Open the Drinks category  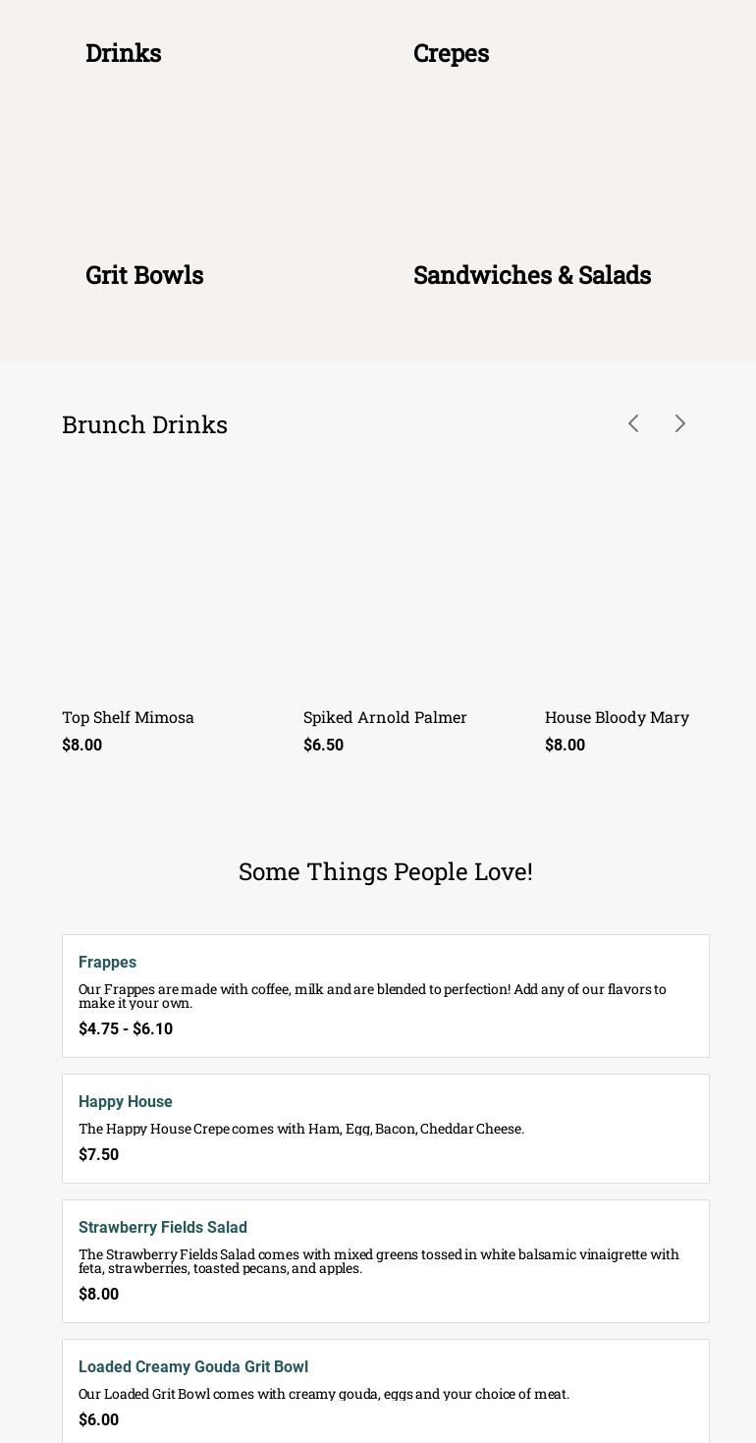124,53
